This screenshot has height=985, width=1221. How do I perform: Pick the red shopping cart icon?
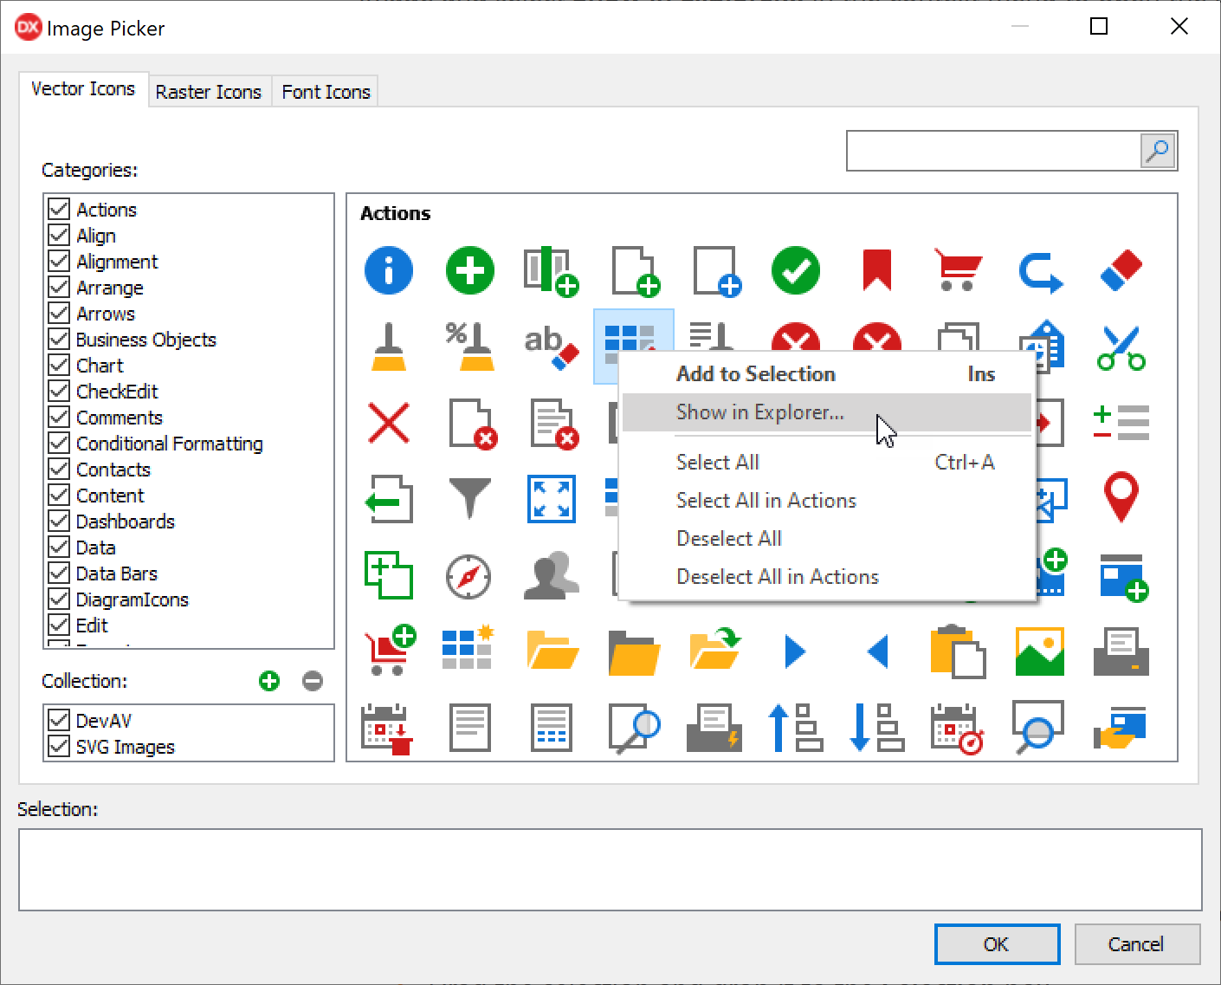958,270
